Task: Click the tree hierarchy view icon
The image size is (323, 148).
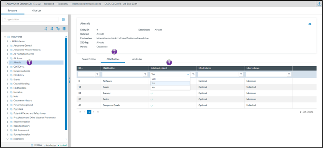Action: 58,29
